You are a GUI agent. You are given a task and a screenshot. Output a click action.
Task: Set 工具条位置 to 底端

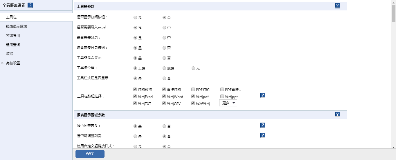[x=164, y=68]
